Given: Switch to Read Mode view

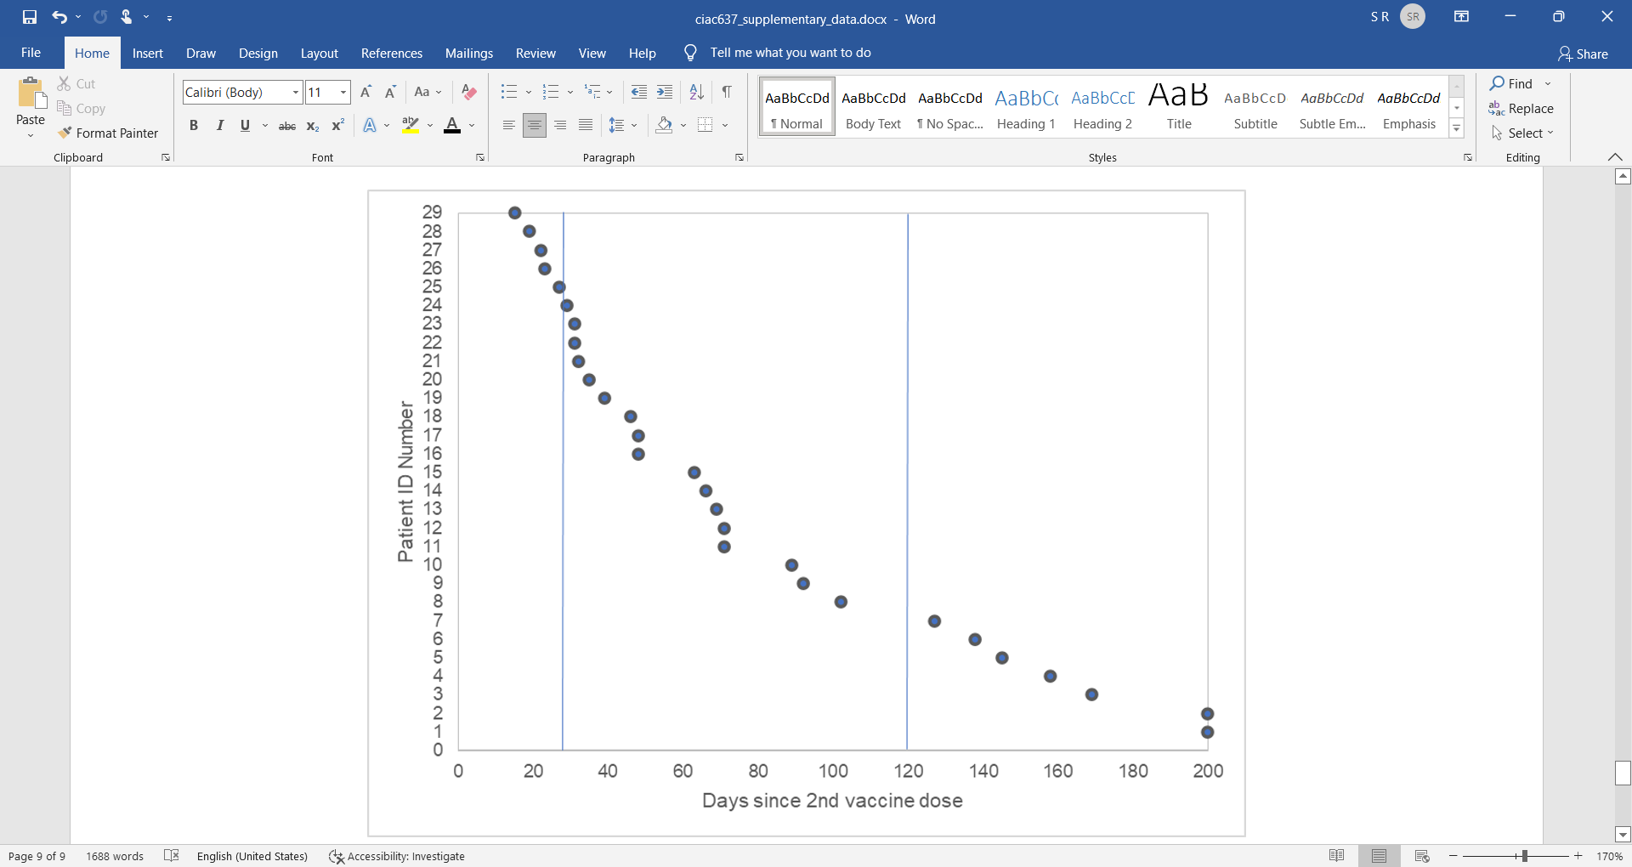Looking at the screenshot, I should (1336, 856).
